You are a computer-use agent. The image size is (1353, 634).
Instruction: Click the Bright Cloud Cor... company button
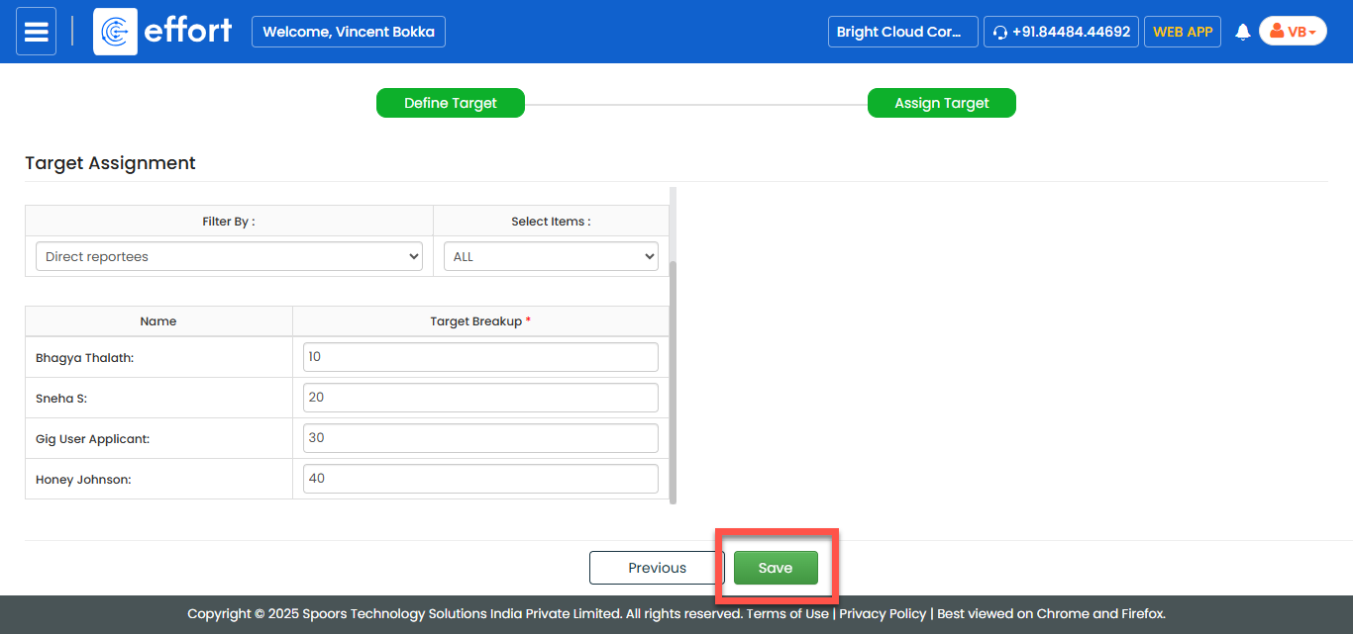pos(902,32)
